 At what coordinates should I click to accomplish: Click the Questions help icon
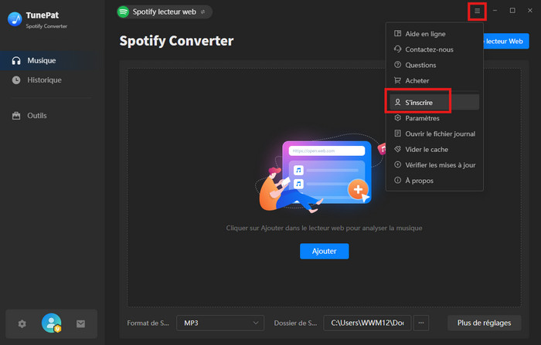pos(397,65)
